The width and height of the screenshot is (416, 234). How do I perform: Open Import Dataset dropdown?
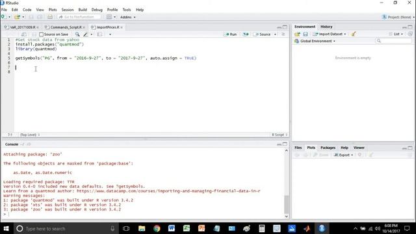(x=330, y=34)
